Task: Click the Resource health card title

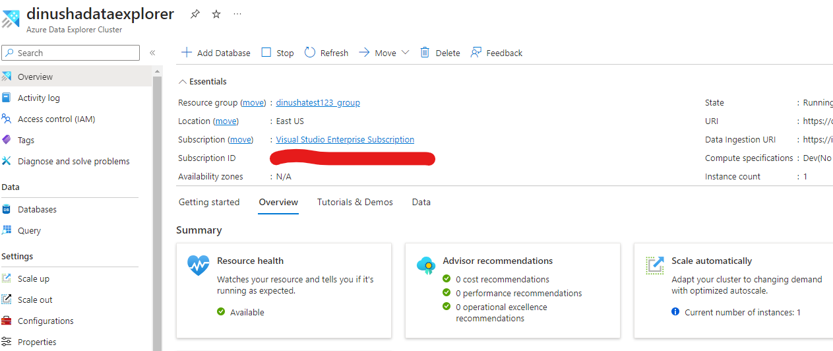Action: (x=250, y=261)
